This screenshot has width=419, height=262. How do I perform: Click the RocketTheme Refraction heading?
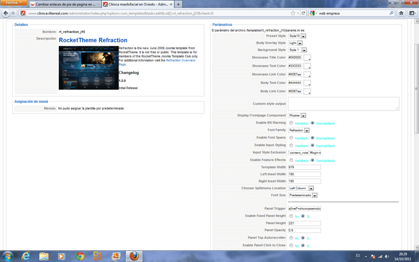click(93, 40)
